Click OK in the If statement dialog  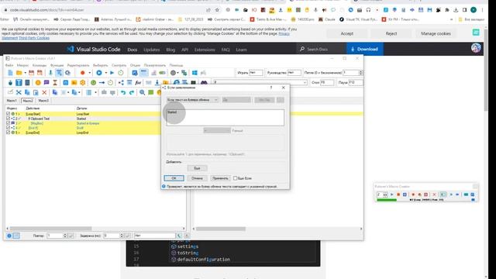coord(174,178)
